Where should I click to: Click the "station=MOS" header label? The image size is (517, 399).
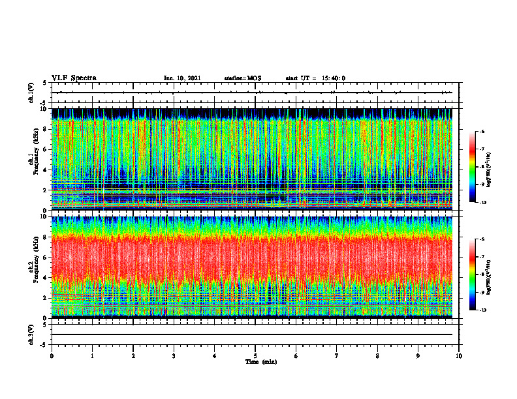pyautogui.click(x=243, y=78)
